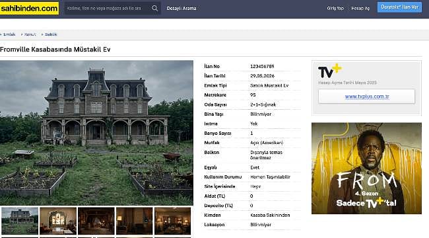Select the exterior house thumbnail
The width and height of the screenshot is (429, 238).
[x=19, y=221]
